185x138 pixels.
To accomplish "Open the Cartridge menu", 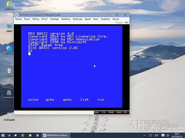I will point(54,19).
